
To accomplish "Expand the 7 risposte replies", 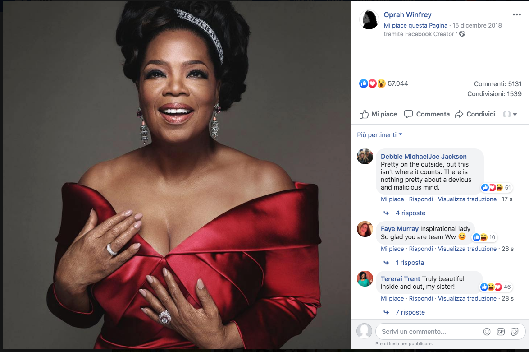I will click(x=410, y=312).
